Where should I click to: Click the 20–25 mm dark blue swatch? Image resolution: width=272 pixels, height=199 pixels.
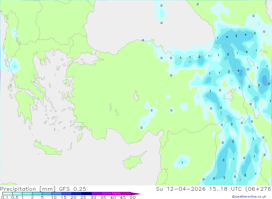pyautogui.click(x=77, y=194)
